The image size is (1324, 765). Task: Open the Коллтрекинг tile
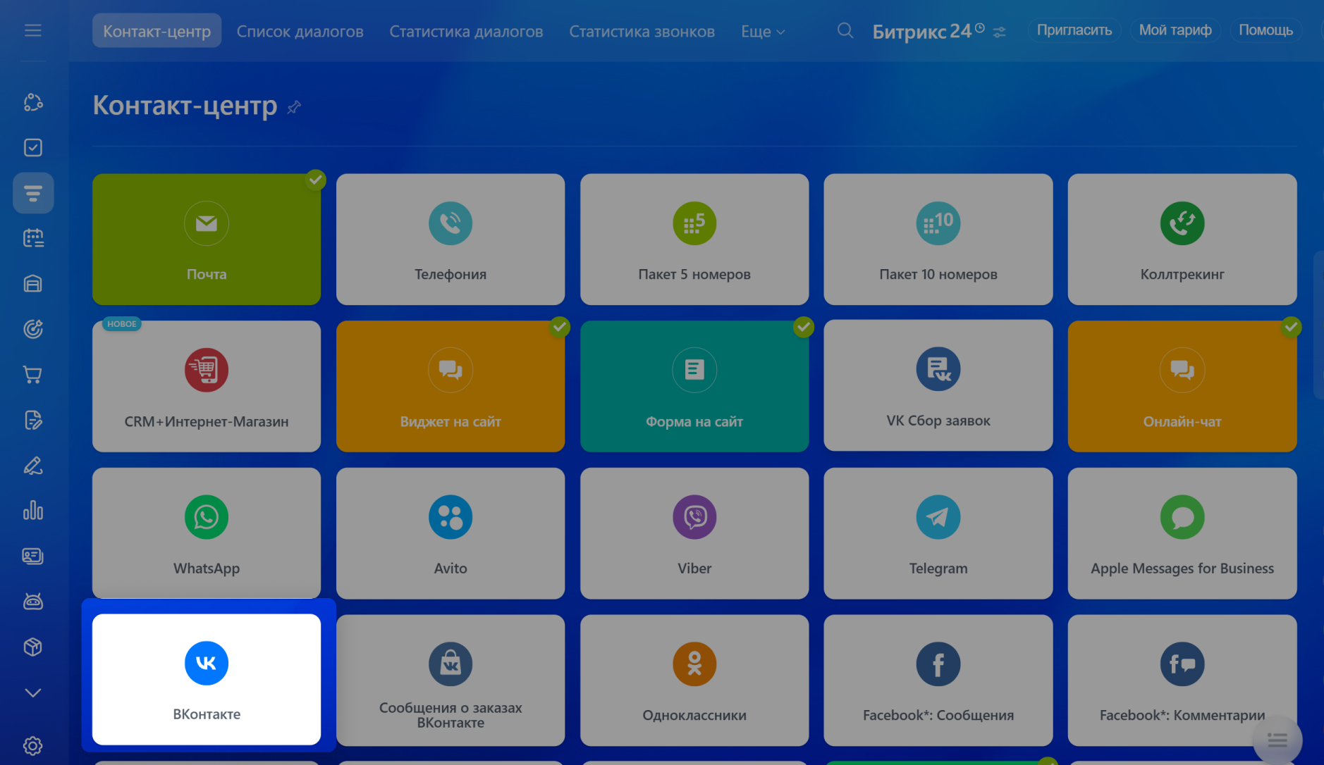point(1182,240)
